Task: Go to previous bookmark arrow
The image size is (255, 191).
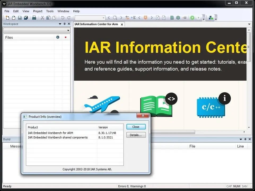Action: (139, 18)
